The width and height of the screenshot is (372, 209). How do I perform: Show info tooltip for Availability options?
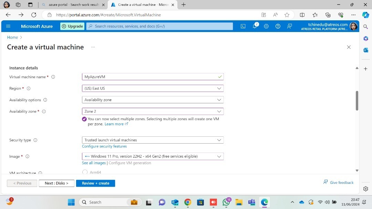click(45, 100)
